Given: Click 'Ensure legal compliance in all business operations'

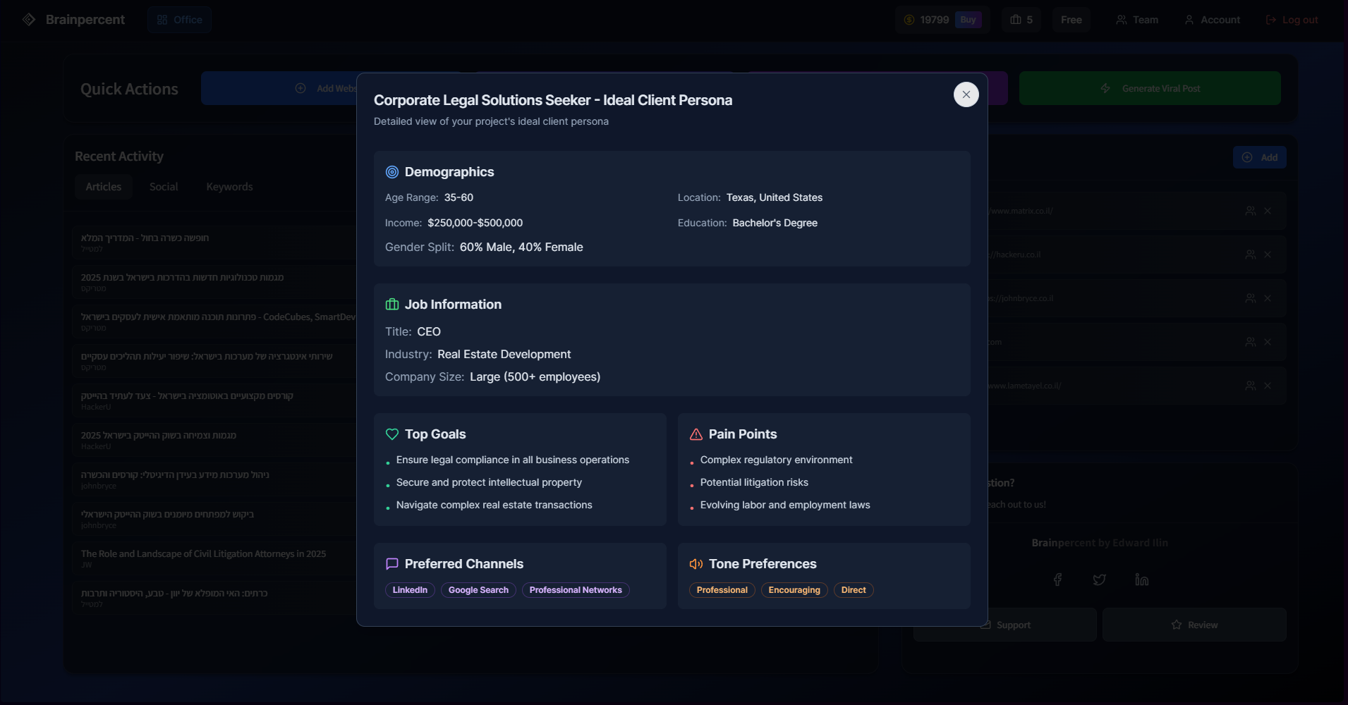Looking at the screenshot, I should pos(513,460).
